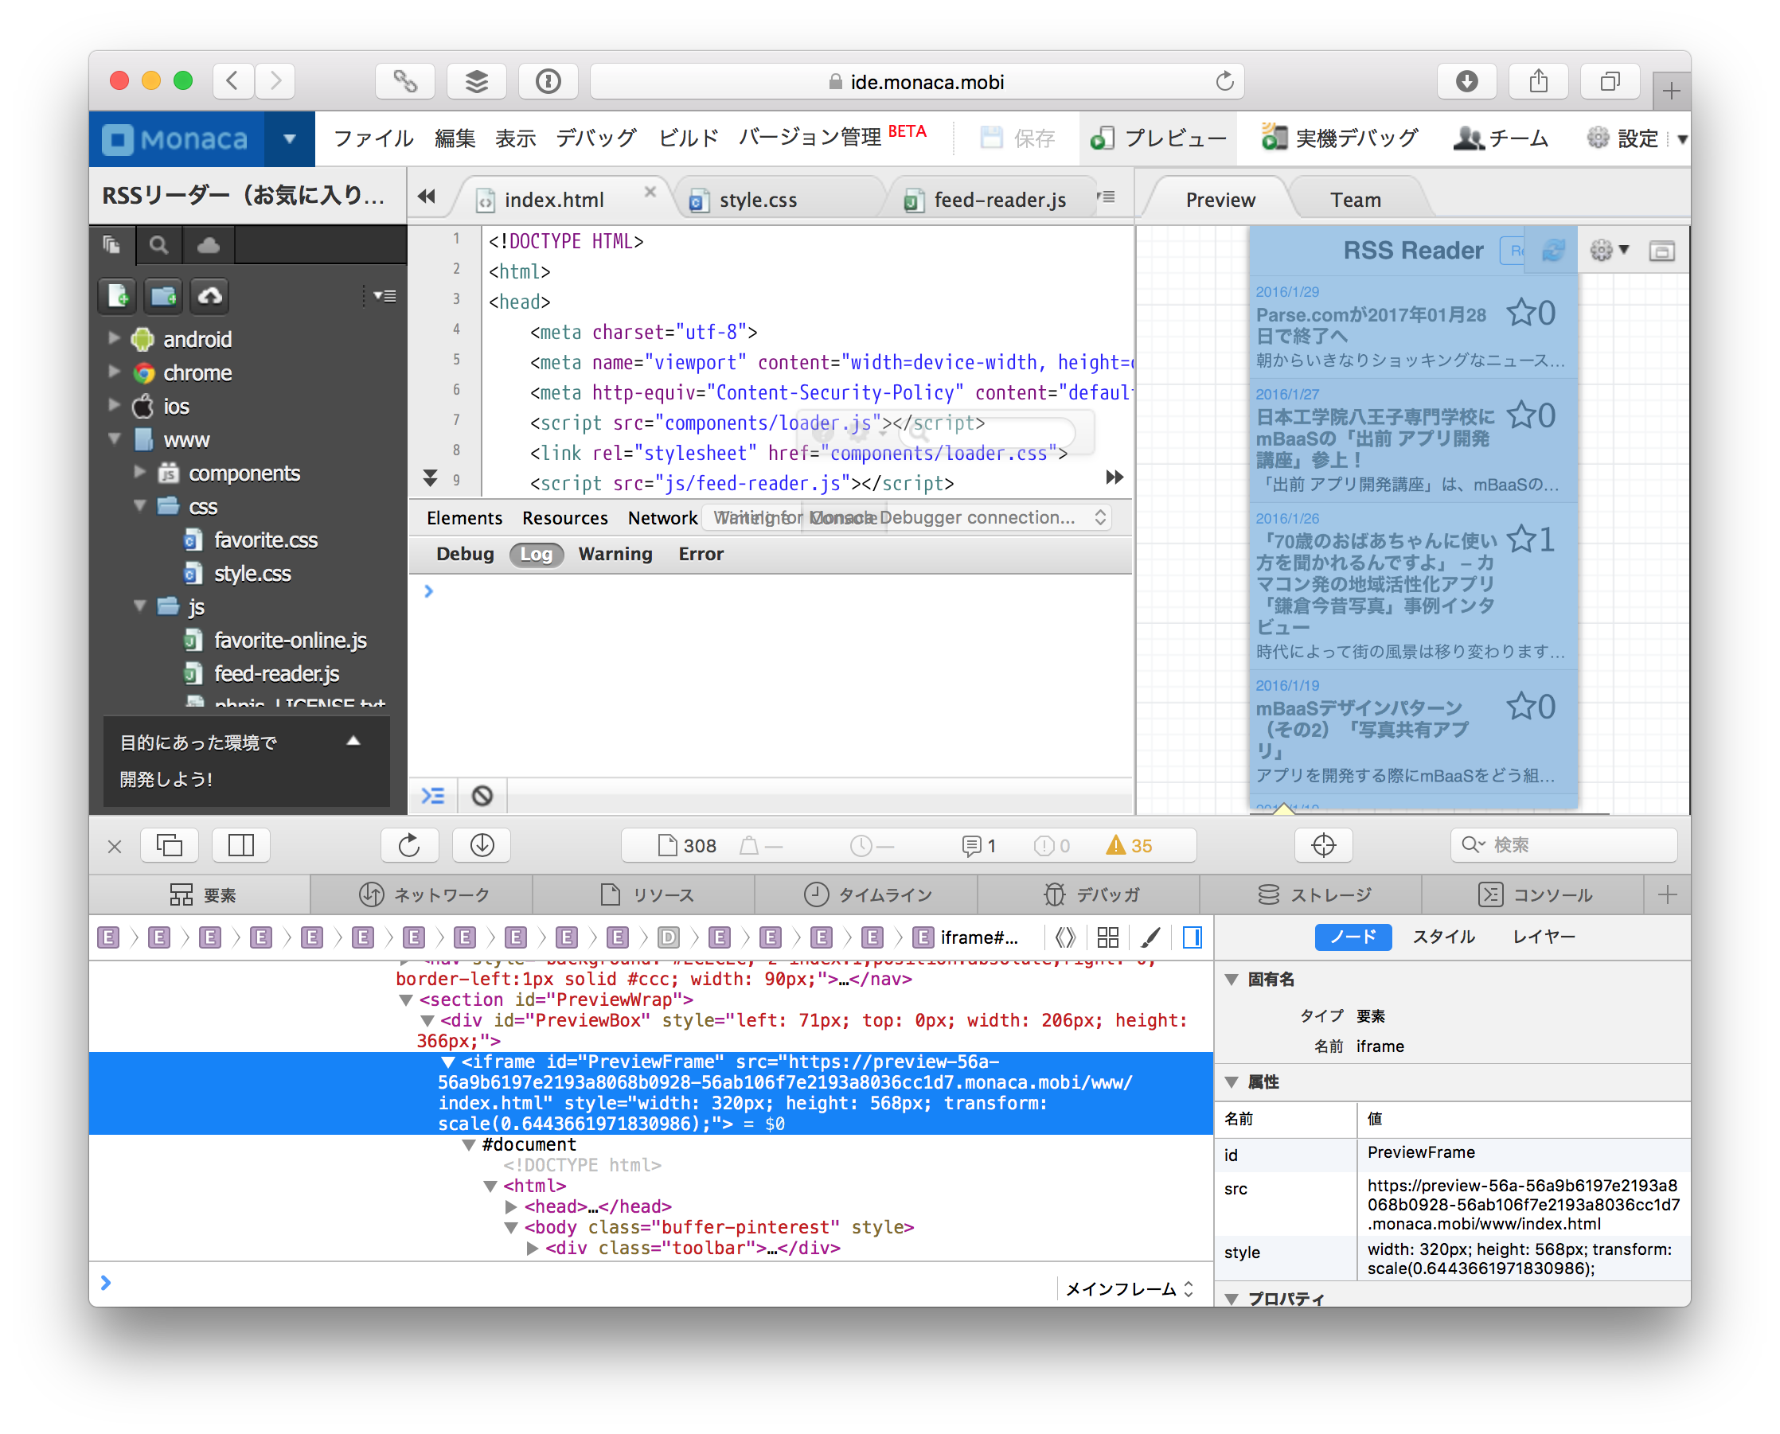
Task: Open the ビルド menu
Action: click(688, 138)
